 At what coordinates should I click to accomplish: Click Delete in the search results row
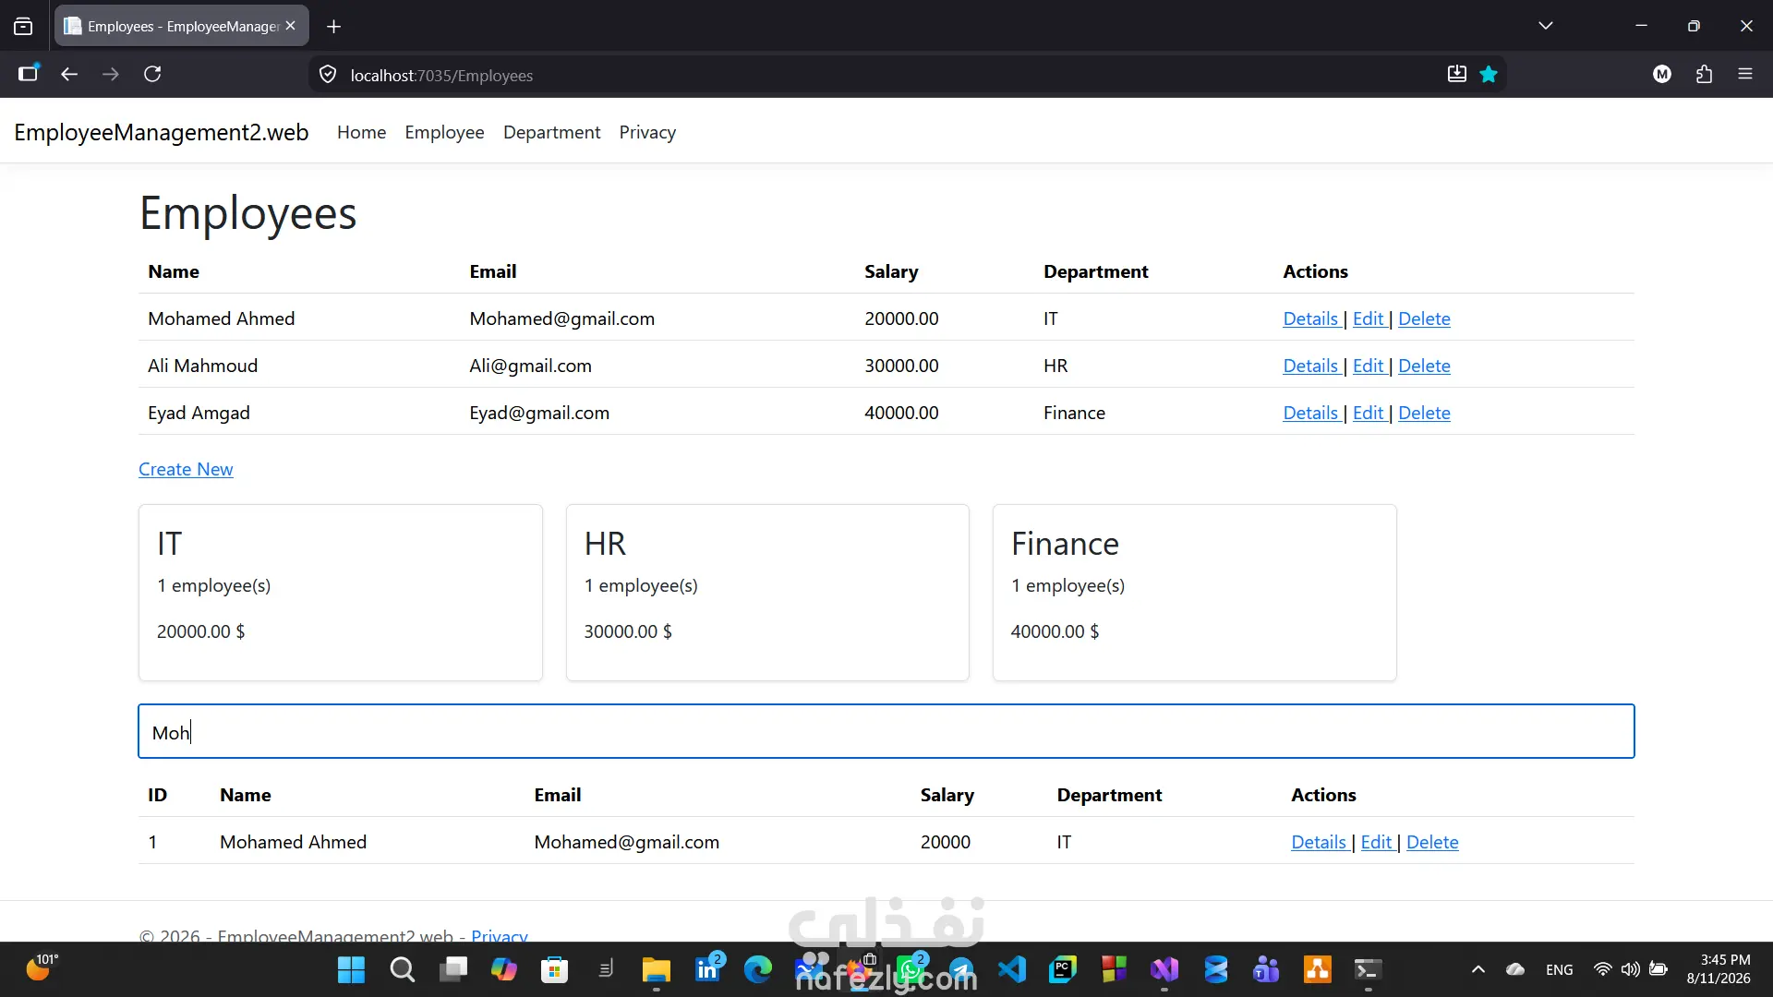coord(1432,842)
